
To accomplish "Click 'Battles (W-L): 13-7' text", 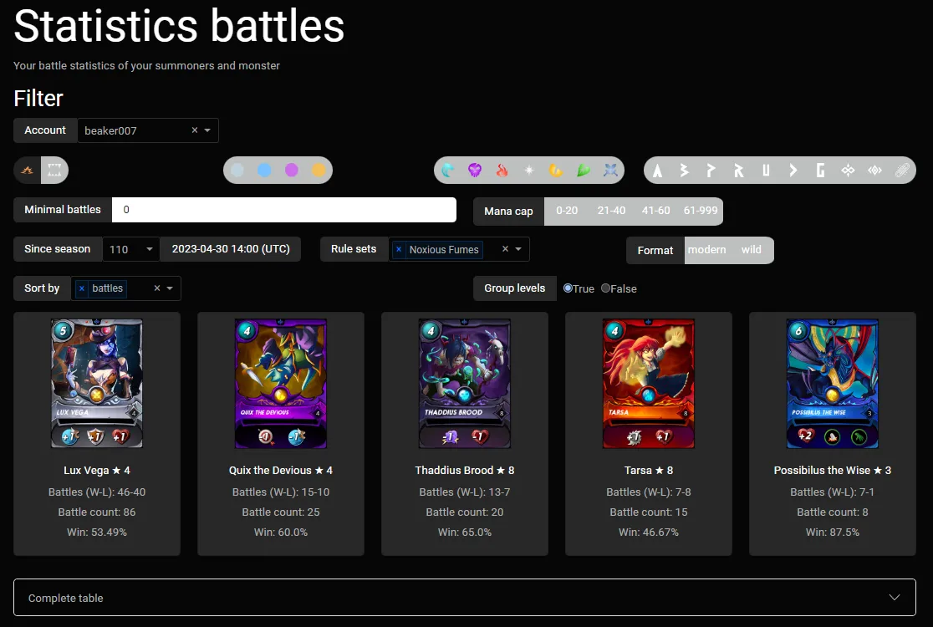I will point(465,492).
